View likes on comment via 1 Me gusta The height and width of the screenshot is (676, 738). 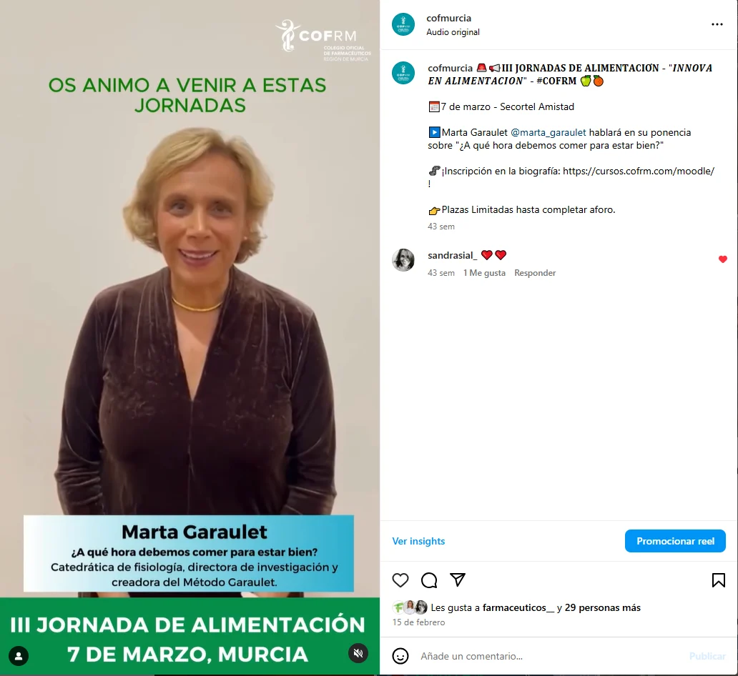pos(484,273)
